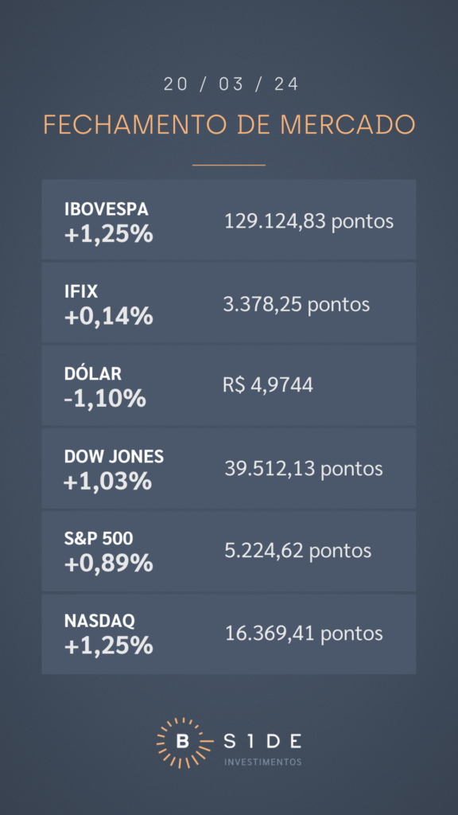Select the IFIX index label
Screen dimensions: 458x815
pos(81,291)
